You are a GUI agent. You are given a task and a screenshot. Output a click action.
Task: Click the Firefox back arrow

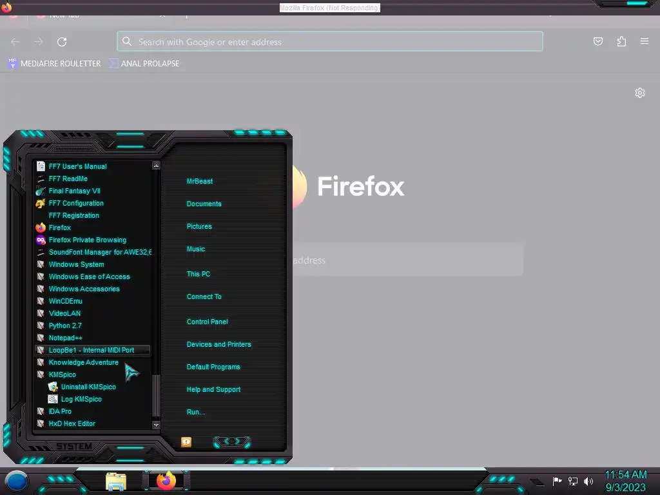coord(15,42)
